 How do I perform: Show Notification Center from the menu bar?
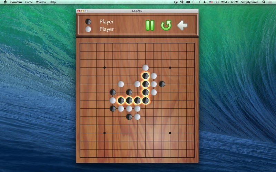pos(271,2)
